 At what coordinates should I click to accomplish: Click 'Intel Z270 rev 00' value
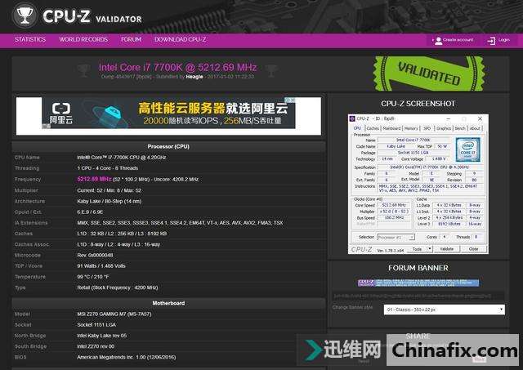pyautogui.click(x=96, y=346)
